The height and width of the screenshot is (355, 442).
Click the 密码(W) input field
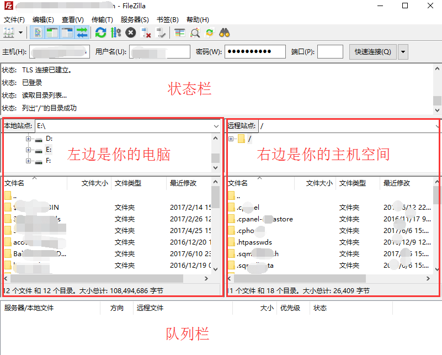click(254, 51)
